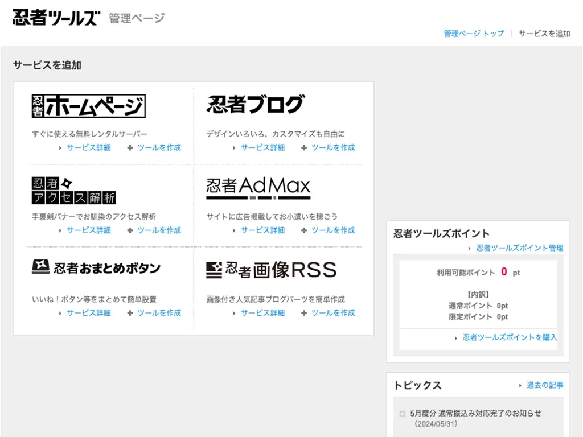This screenshot has height=437, width=583.
Task: Click ツールを作成 for 忍者ブログ
Action: pyautogui.click(x=333, y=147)
